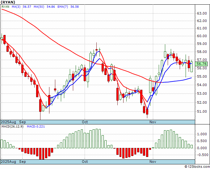Click the MA(50) value 54.86
Image resolution: width=210 pixels, height=169 pixels.
pyautogui.click(x=51, y=7)
